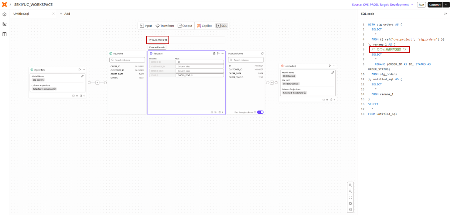
Task: Edit the ORDER_STATUS alias field
Action: [200, 75]
